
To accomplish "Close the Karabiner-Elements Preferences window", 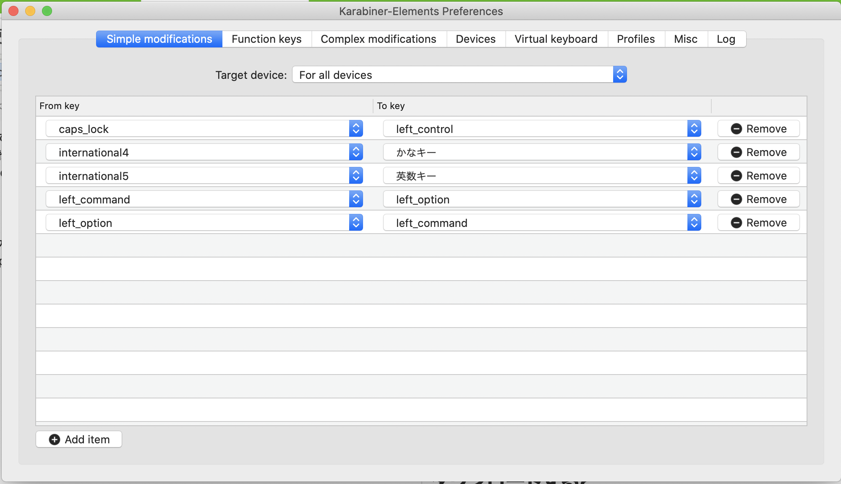I will [x=13, y=11].
